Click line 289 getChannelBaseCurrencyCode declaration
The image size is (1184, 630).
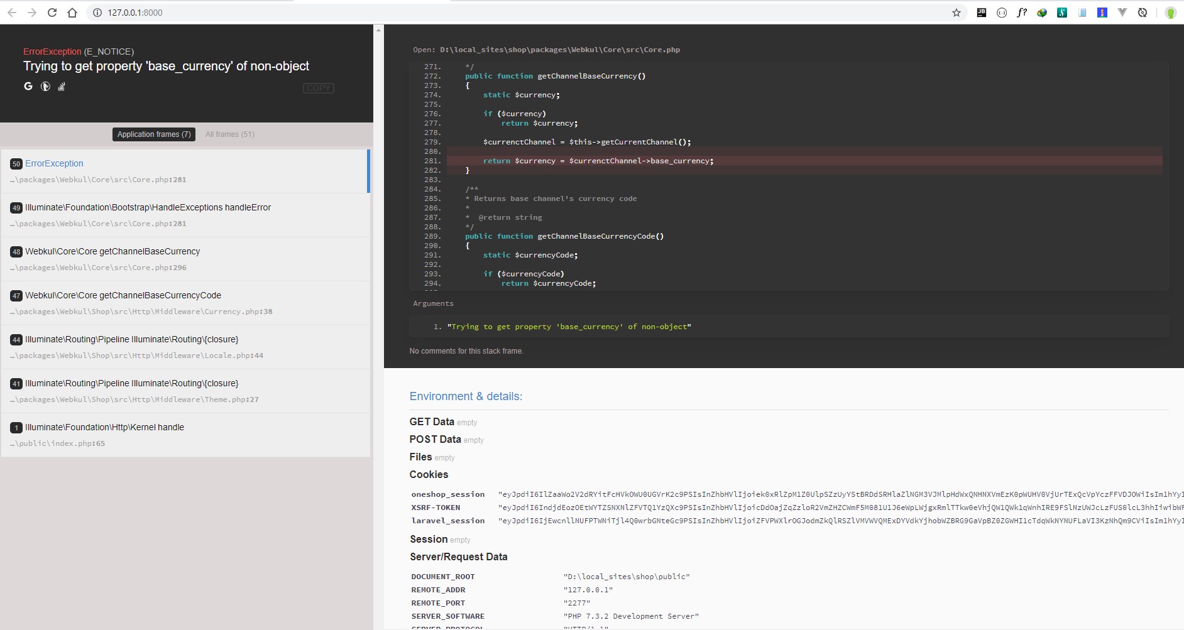(564, 236)
